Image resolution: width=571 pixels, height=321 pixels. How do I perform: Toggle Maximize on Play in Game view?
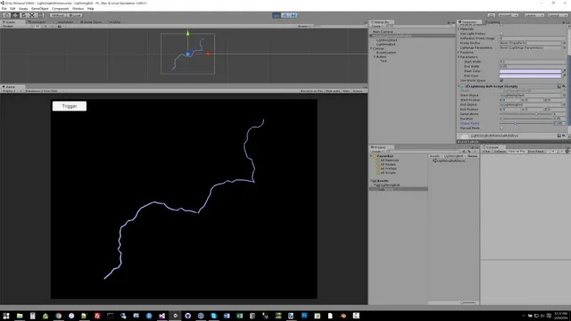click(311, 91)
